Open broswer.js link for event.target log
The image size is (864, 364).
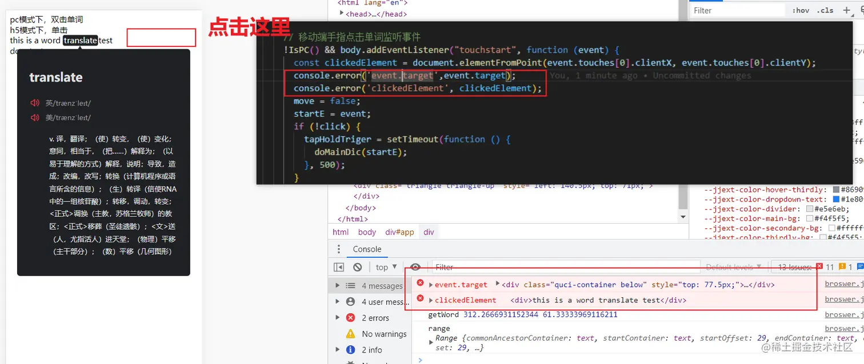pyautogui.click(x=844, y=284)
